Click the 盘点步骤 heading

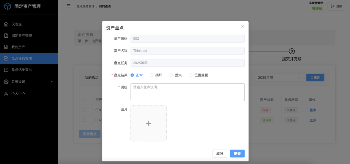[86, 35]
